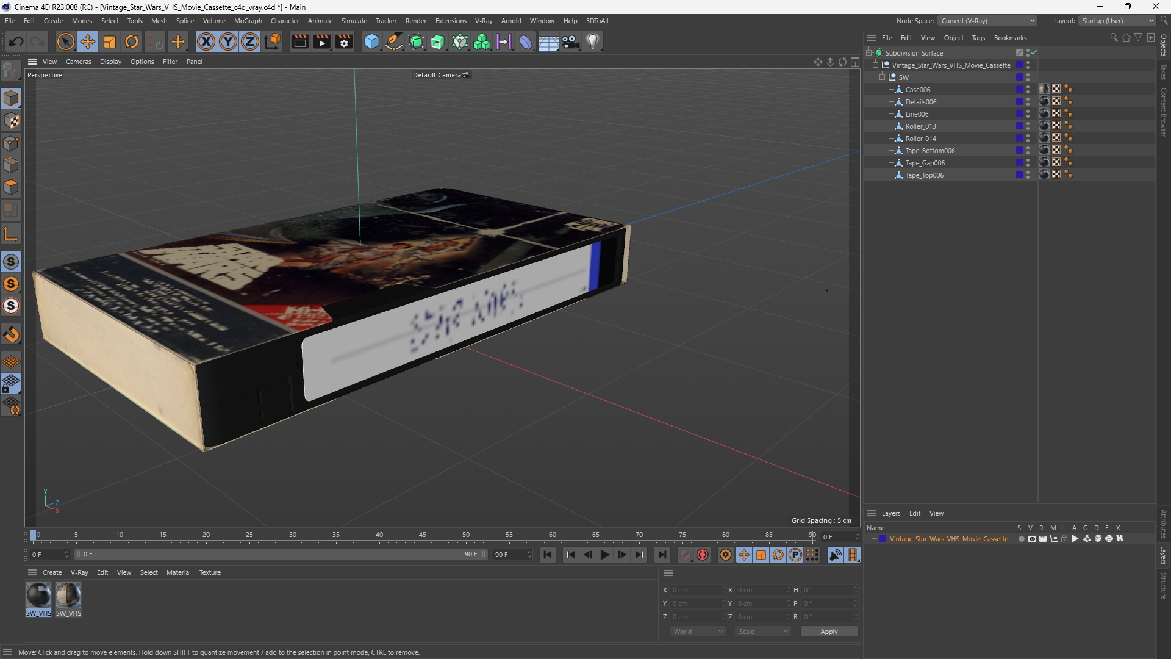Image resolution: width=1171 pixels, height=659 pixels.
Task: Select the Live Selection tool
Action: point(65,41)
